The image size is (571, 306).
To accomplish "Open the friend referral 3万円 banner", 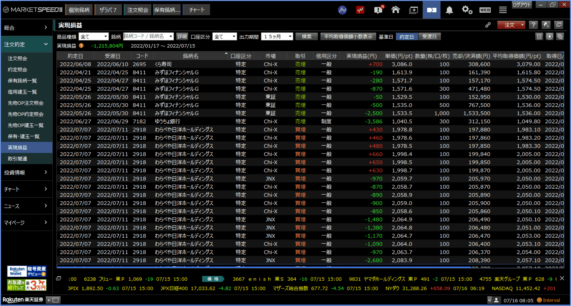I will (27, 285).
